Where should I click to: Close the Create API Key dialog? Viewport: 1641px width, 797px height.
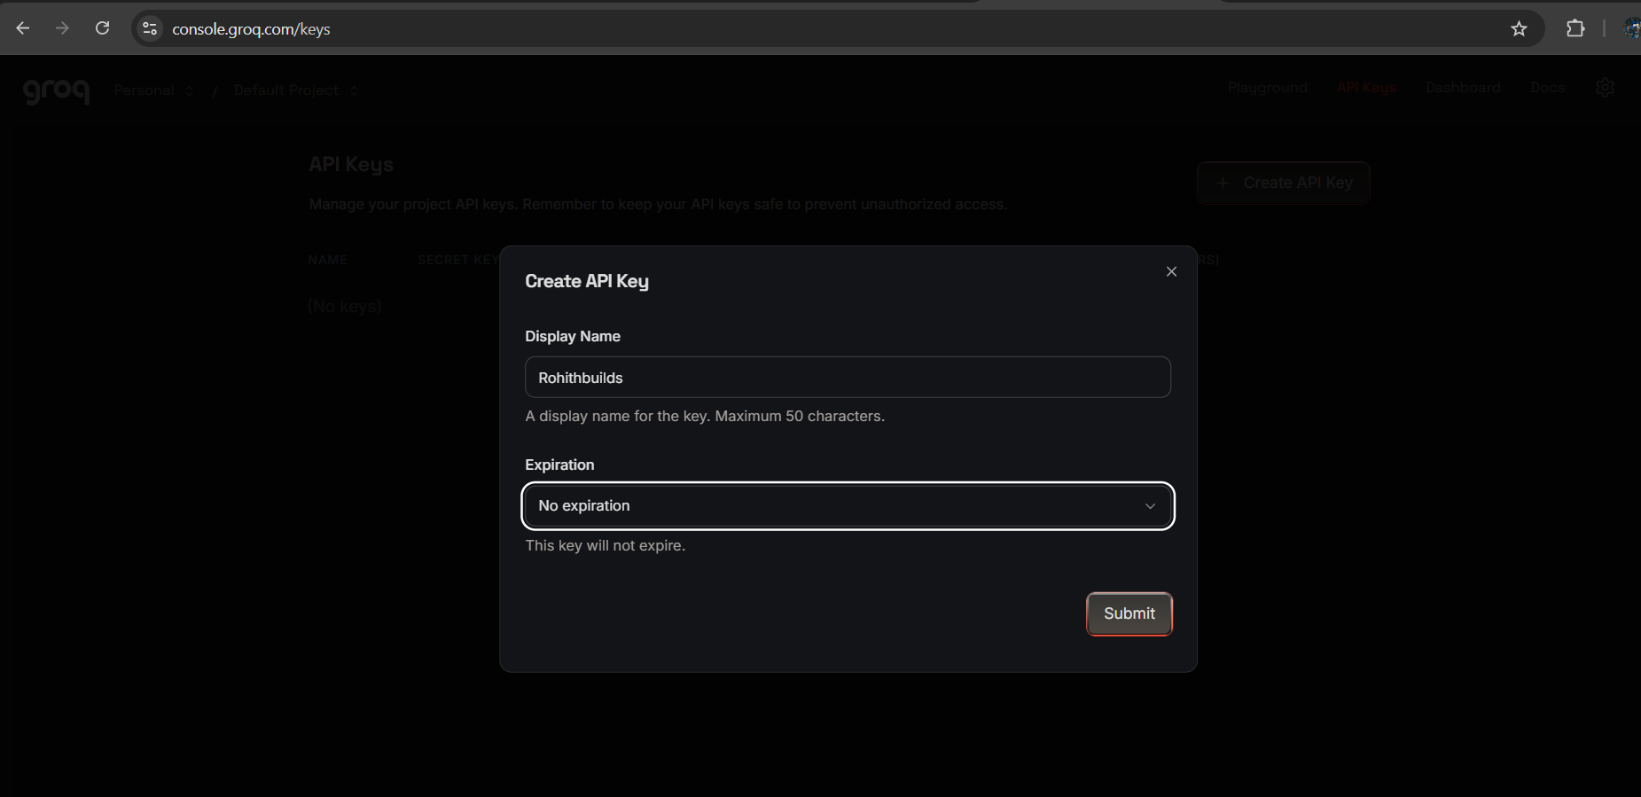tap(1171, 271)
